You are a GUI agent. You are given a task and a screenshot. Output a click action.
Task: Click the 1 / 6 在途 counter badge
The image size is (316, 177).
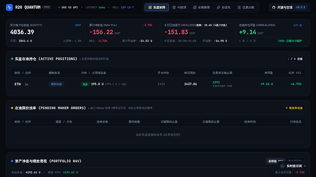(295, 59)
